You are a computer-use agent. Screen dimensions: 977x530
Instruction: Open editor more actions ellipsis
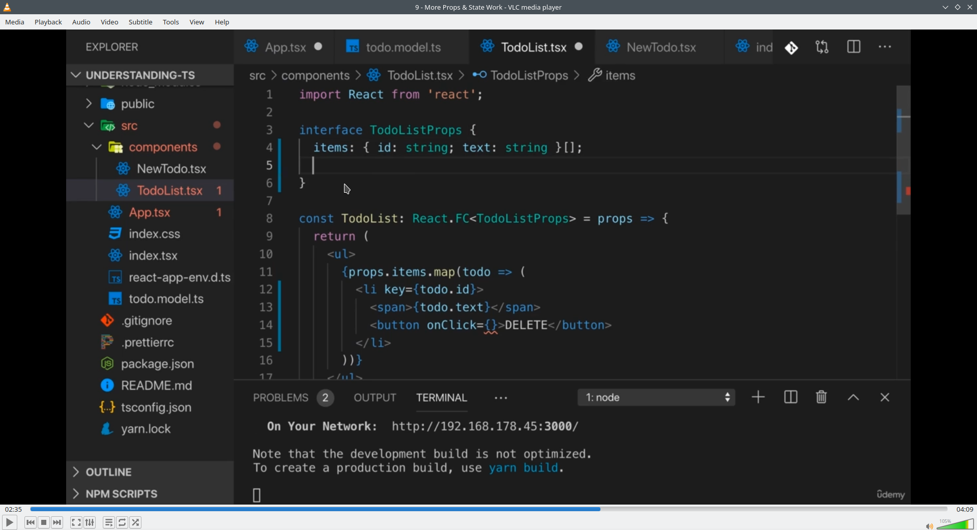coord(885,47)
